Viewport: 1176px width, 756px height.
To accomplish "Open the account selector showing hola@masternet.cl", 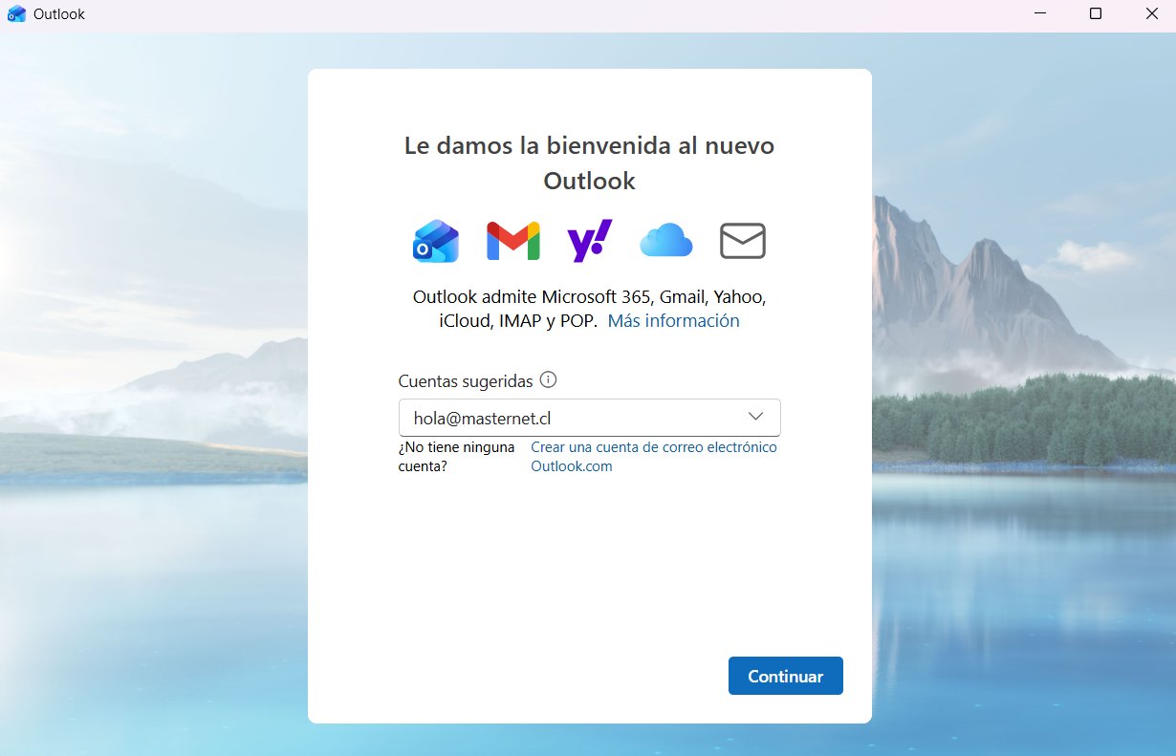I will 589,417.
